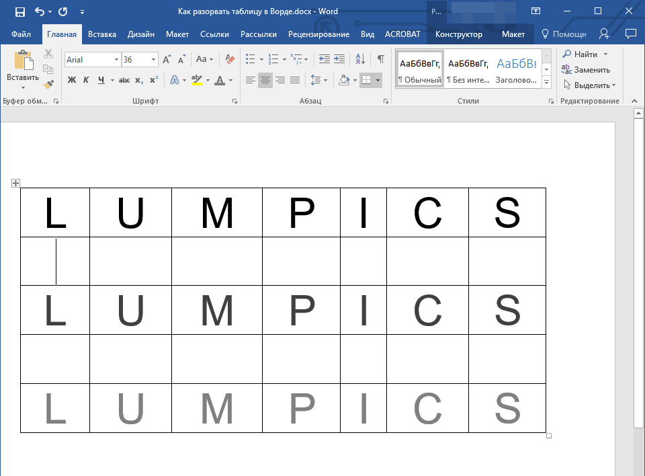Open the Рецензирование tab
The height and width of the screenshot is (476, 645).
318,34
